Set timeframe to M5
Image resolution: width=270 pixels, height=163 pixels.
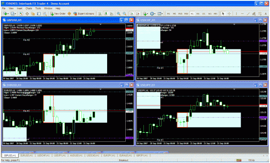point(174,13)
